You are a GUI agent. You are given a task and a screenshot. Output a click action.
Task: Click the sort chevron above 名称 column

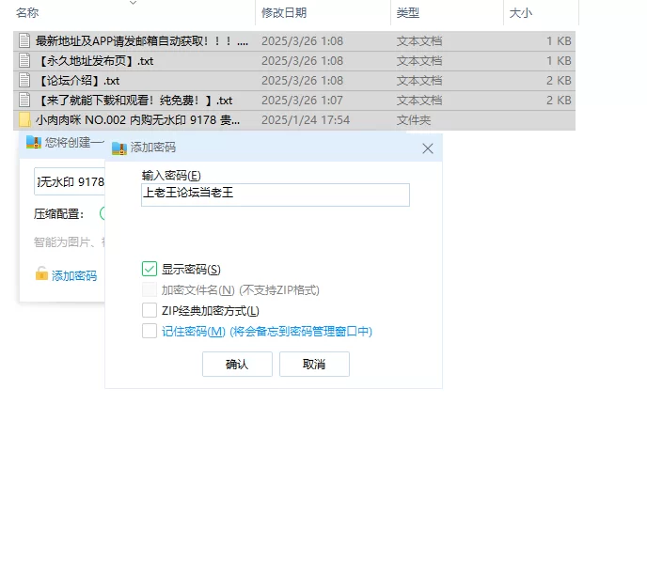(133, 3)
